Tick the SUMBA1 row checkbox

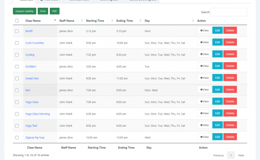17,67
